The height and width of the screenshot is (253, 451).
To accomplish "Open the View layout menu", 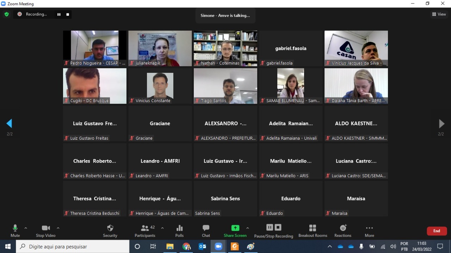I will click(439, 14).
